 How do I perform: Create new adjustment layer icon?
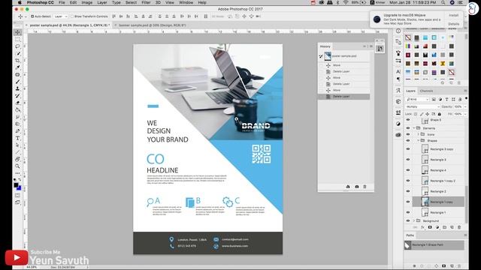437,227
